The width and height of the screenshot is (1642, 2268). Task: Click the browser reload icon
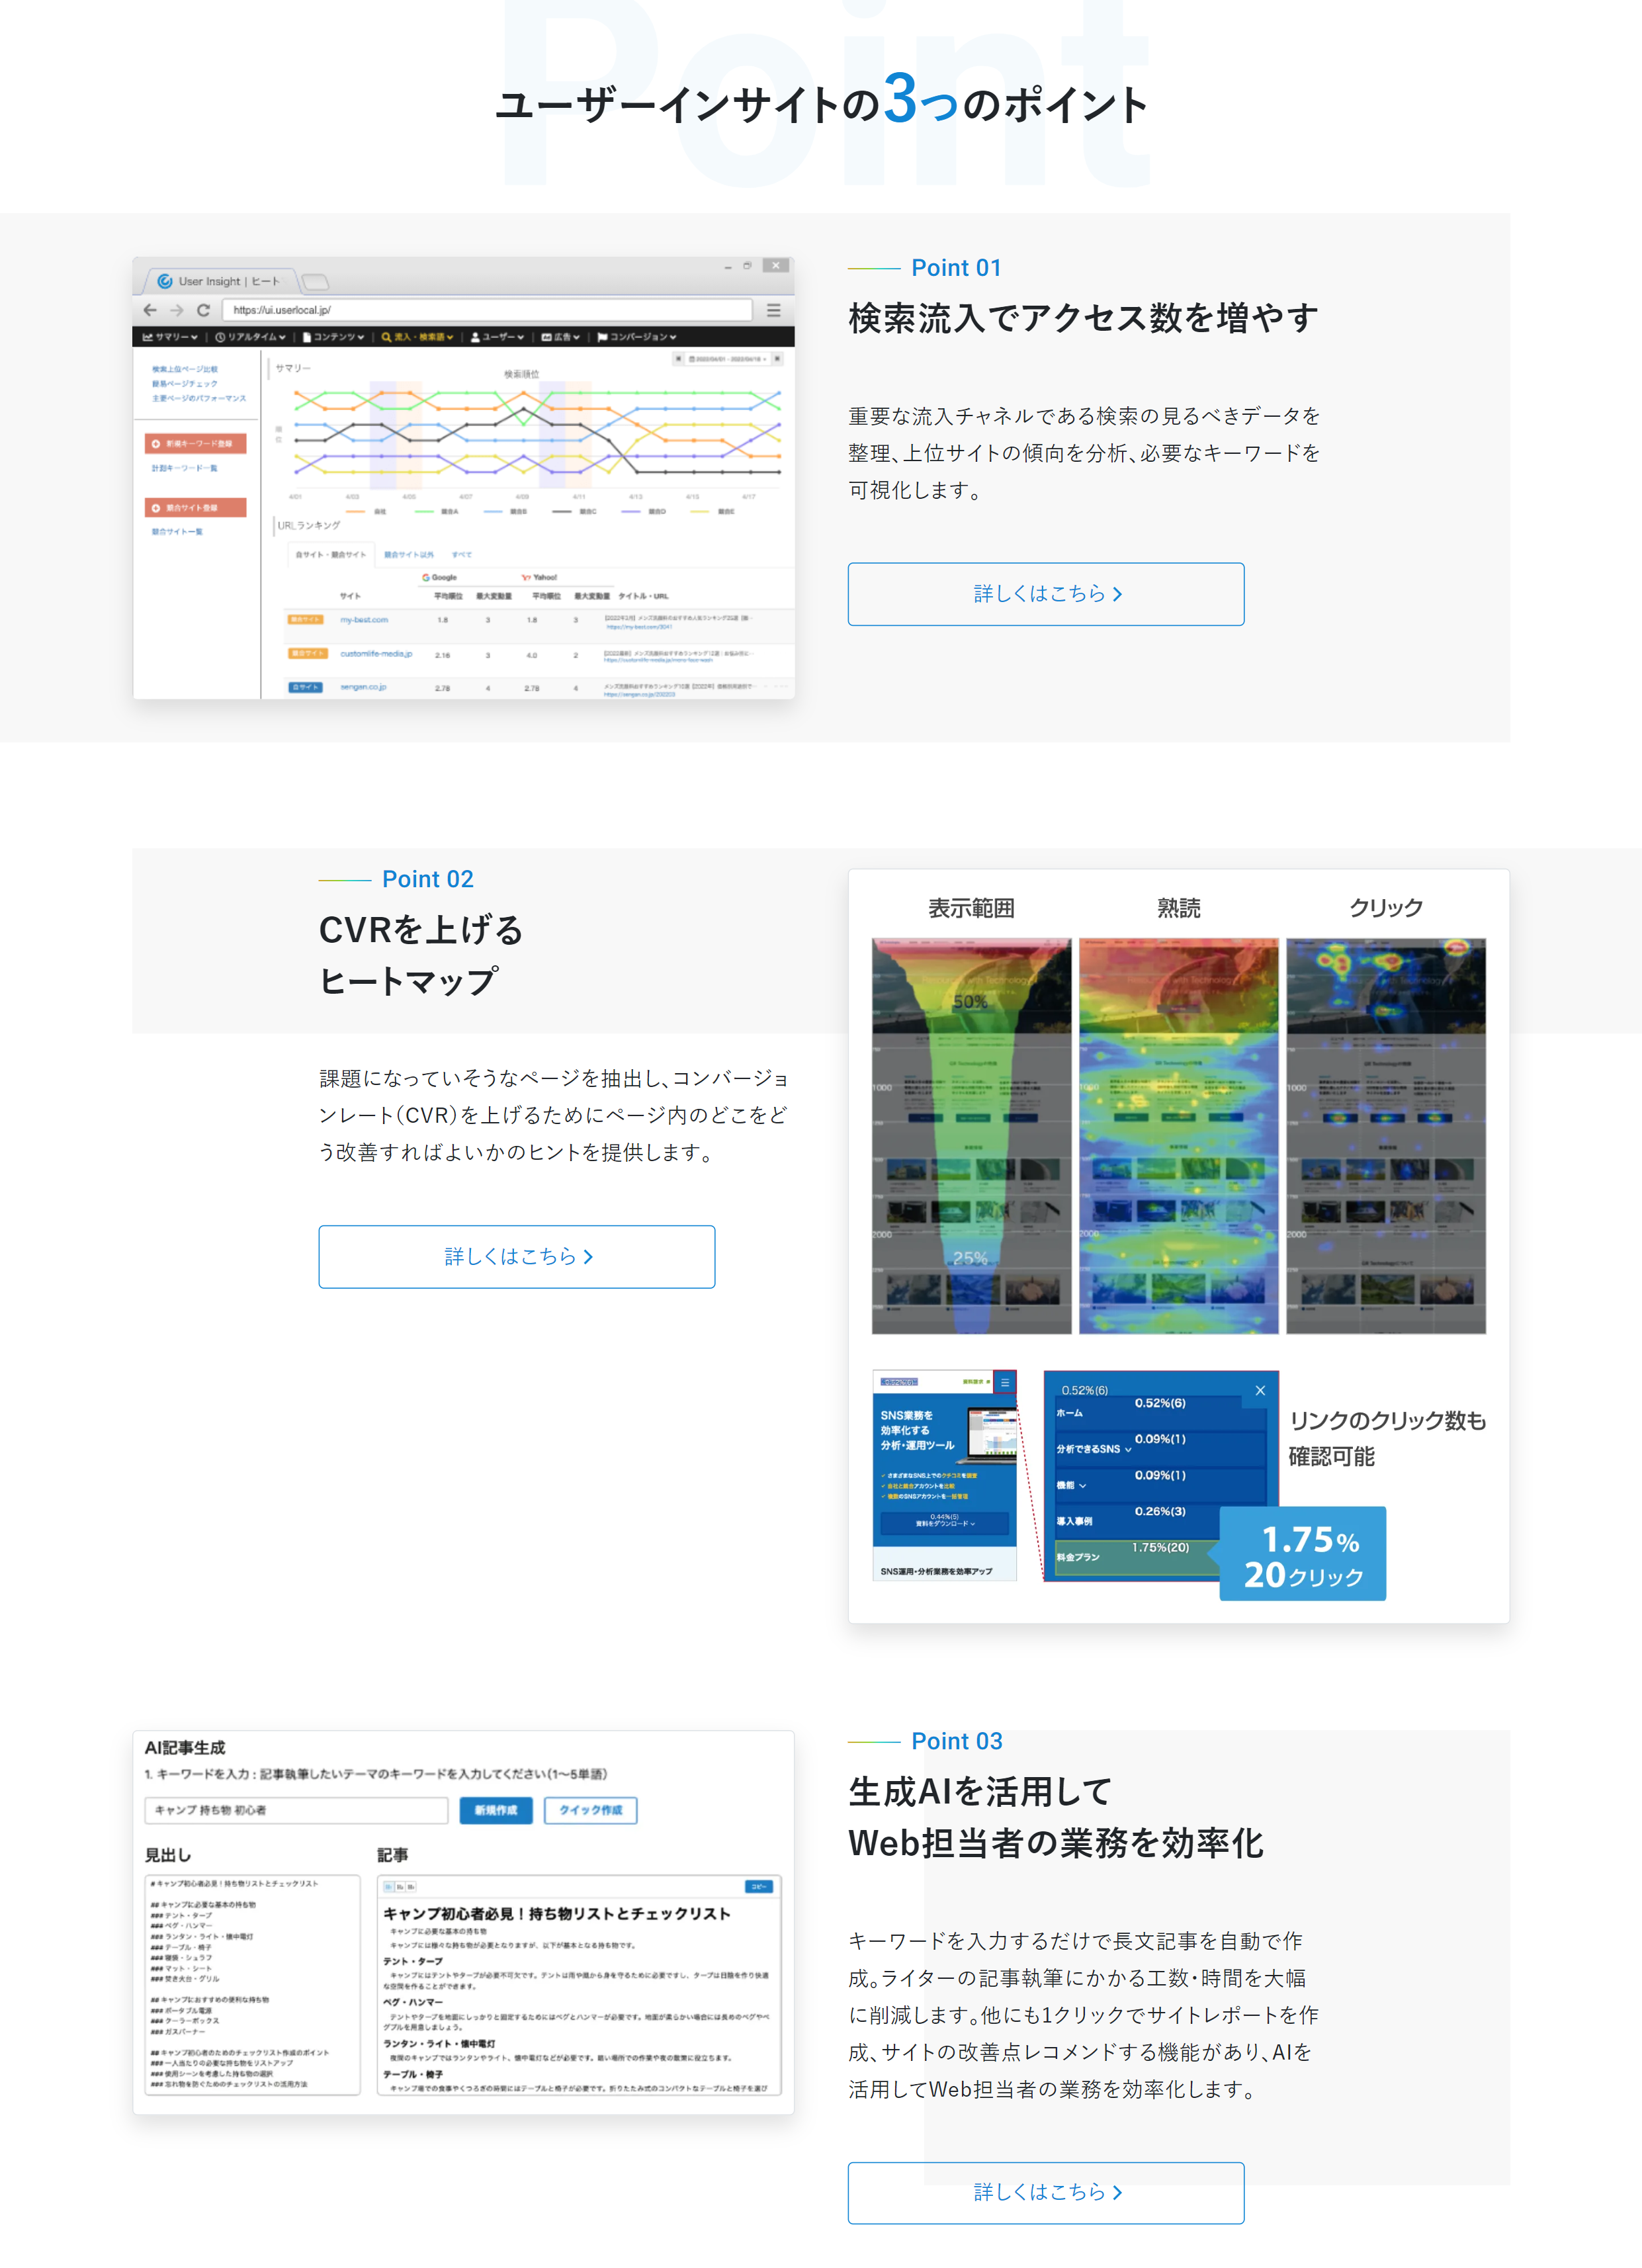203,310
